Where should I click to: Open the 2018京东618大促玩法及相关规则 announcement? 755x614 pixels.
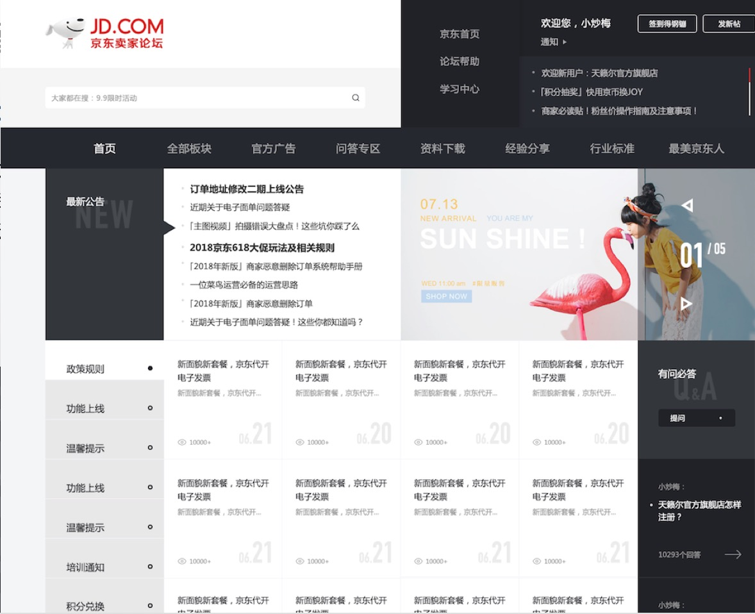(x=263, y=247)
